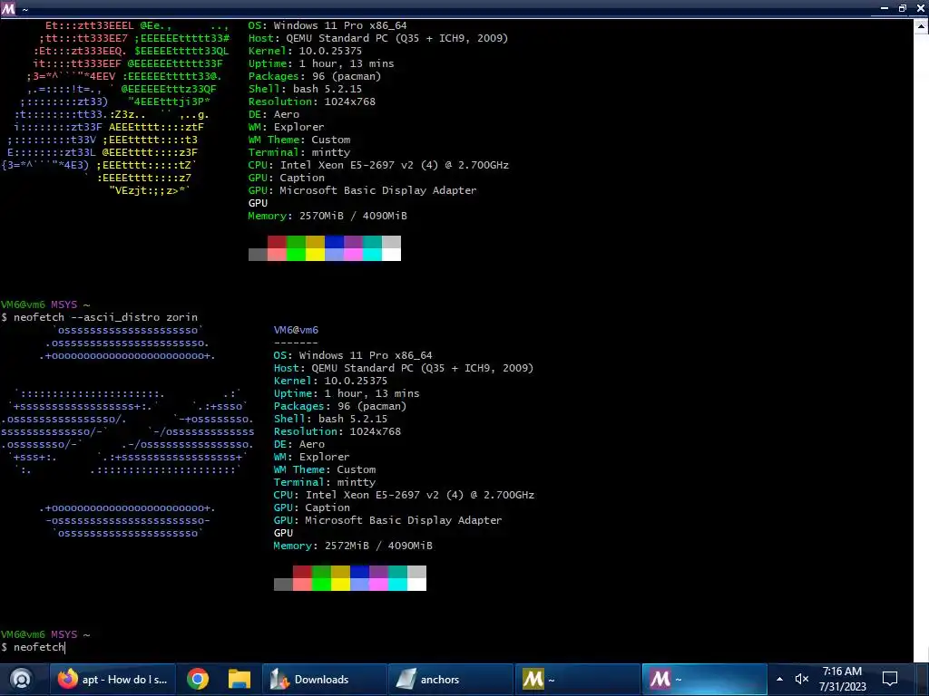Open the Start menu orb on taskbar
929x696 pixels.
point(21,679)
